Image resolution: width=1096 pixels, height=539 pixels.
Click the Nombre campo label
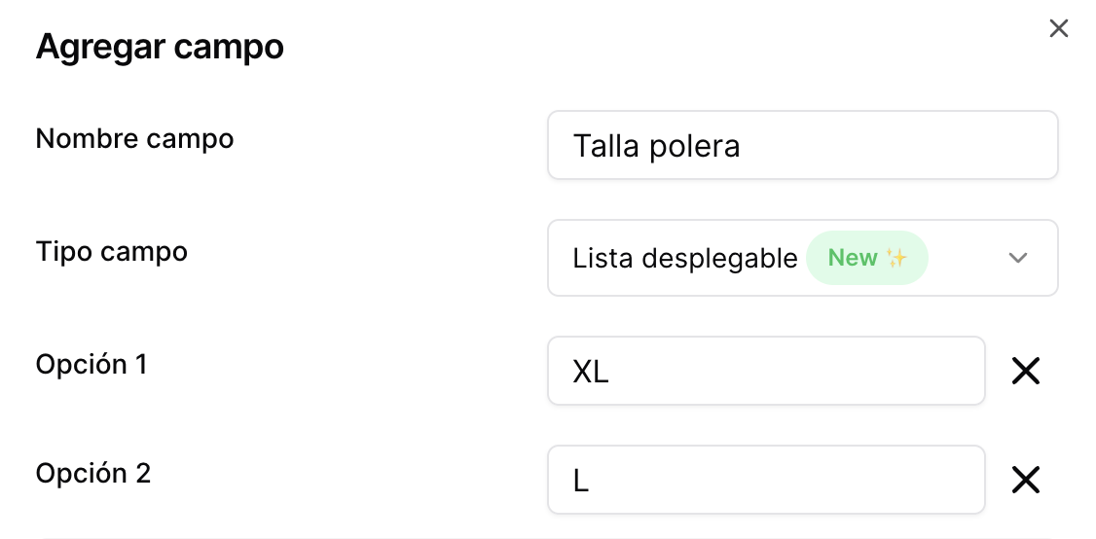click(x=134, y=138)
